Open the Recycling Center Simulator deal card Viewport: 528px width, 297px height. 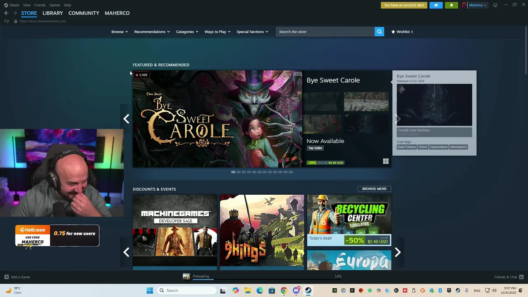pyautogui.click(x=349, y=220)
